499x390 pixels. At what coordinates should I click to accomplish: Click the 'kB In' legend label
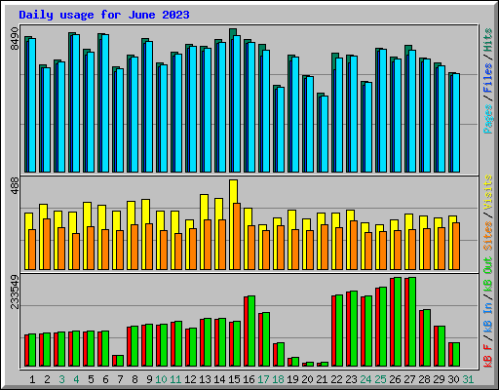point(488,317)
